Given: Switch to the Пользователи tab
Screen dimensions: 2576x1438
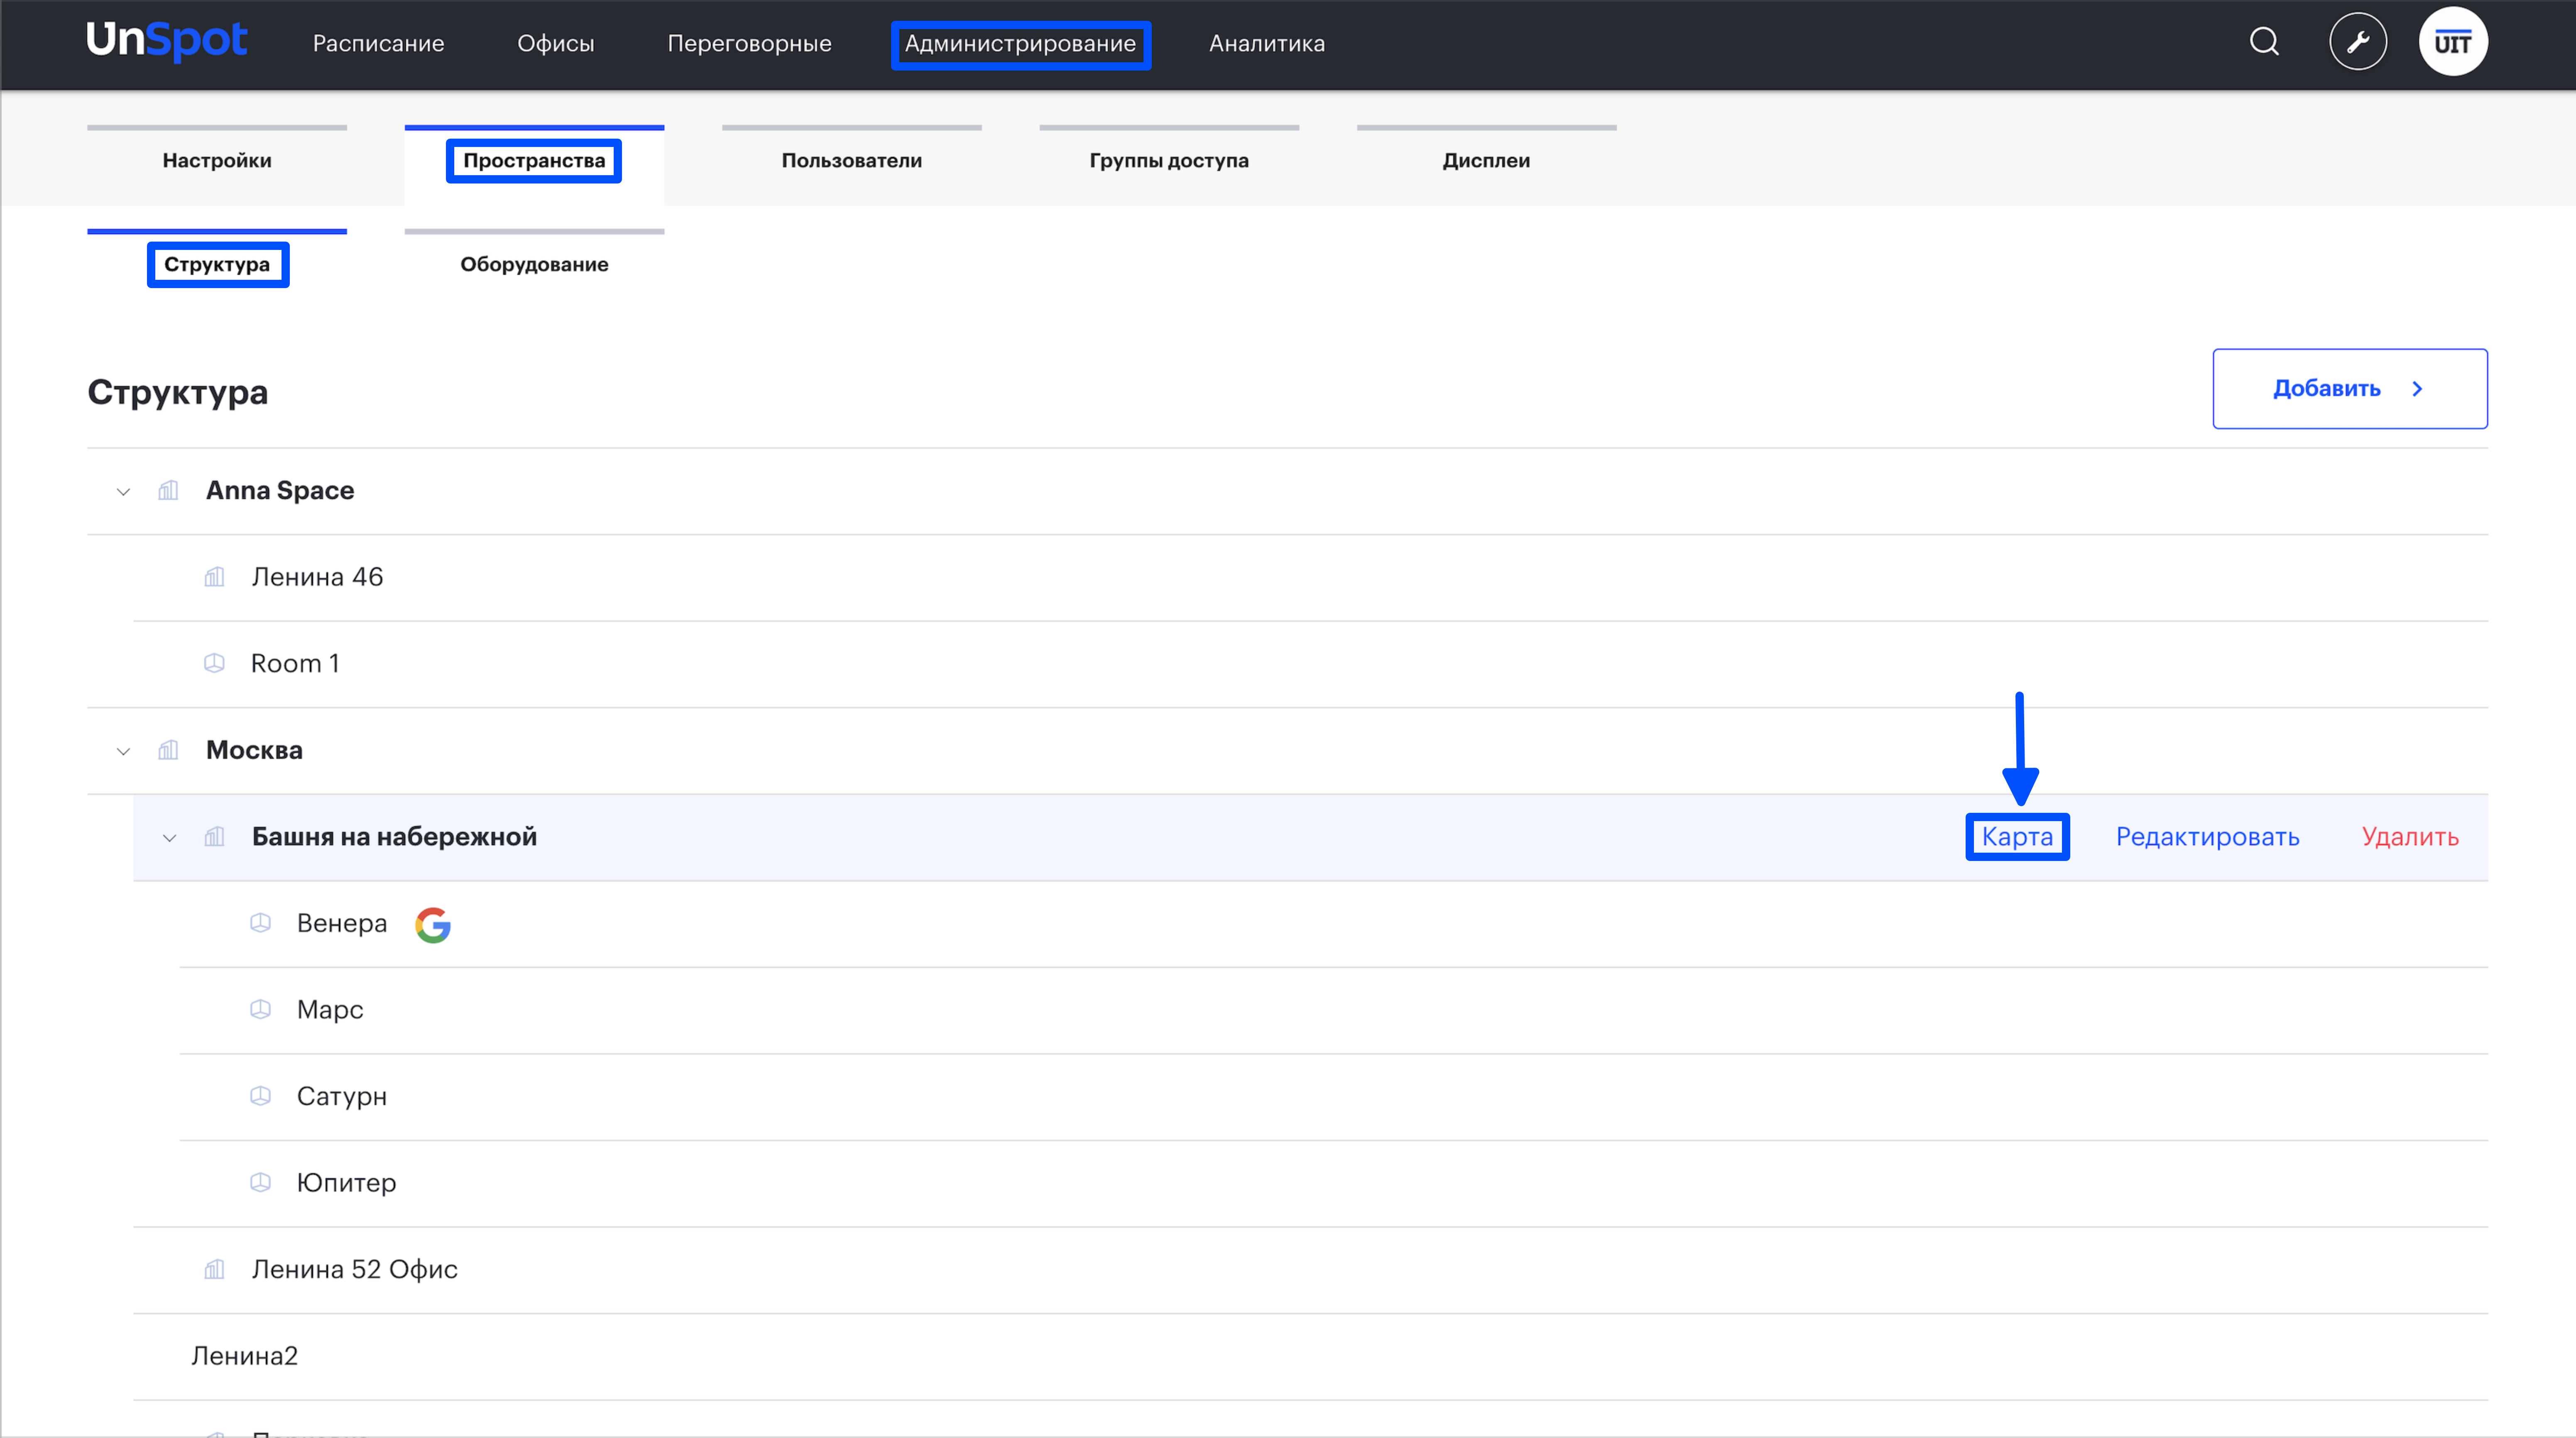Looking at the screenshot, I should coord(851,160).
